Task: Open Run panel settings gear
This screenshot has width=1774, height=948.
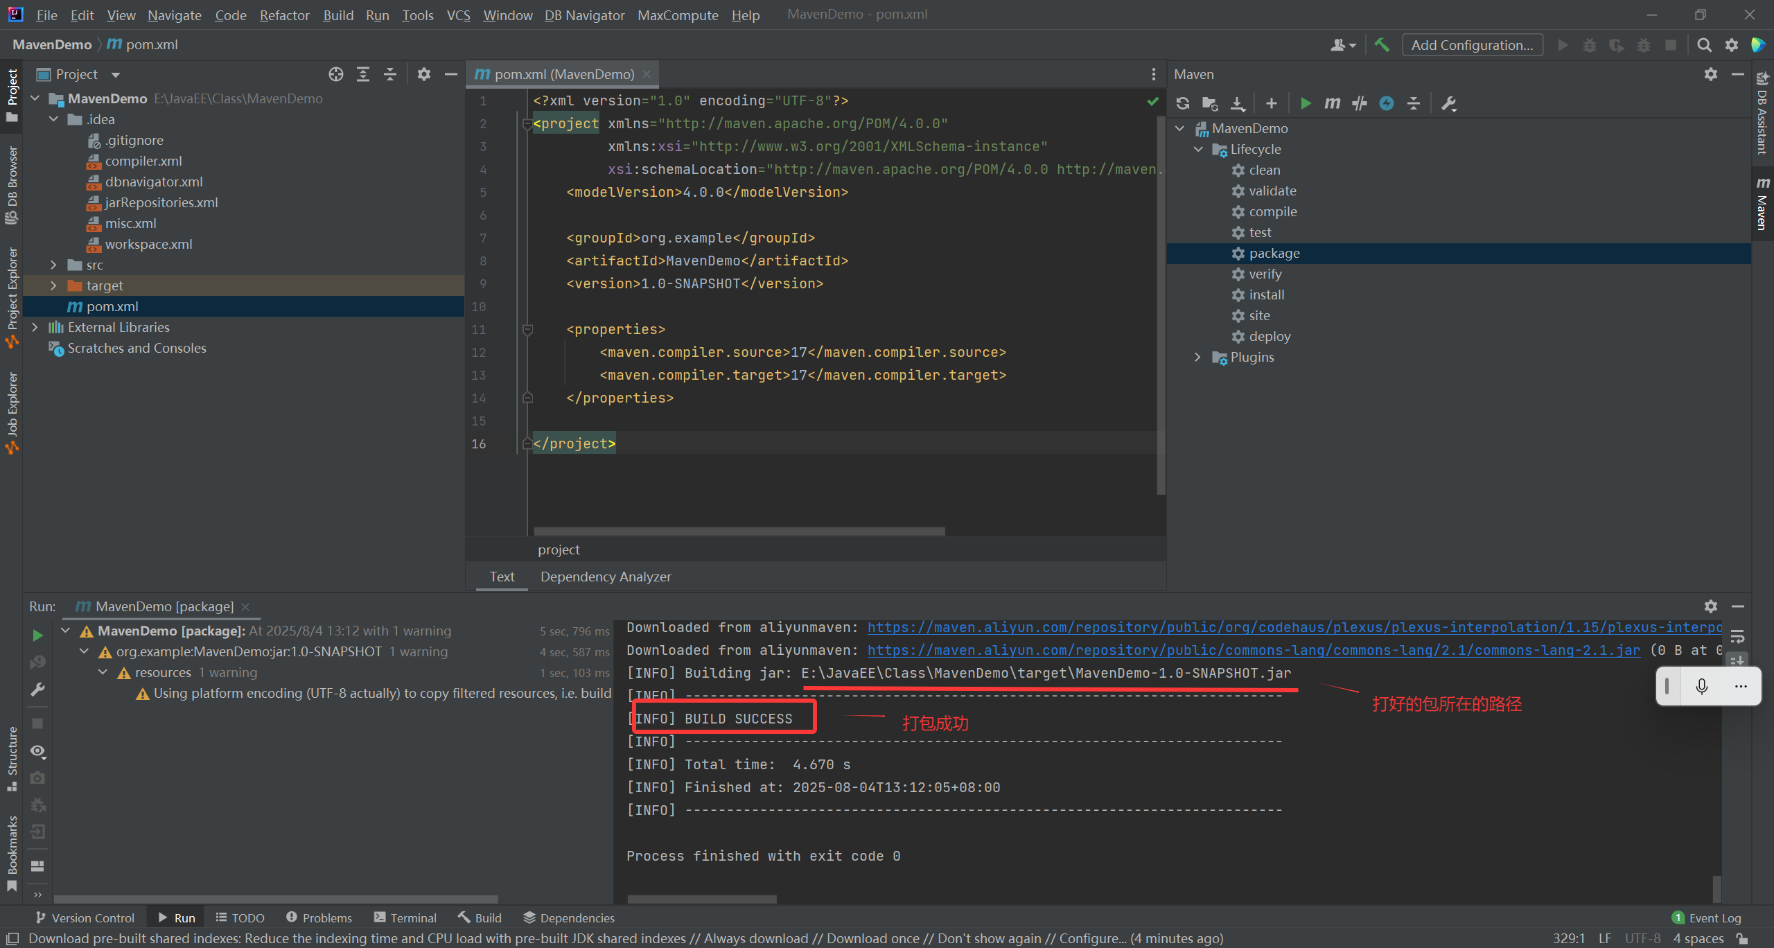Action: pos(1710,606)
